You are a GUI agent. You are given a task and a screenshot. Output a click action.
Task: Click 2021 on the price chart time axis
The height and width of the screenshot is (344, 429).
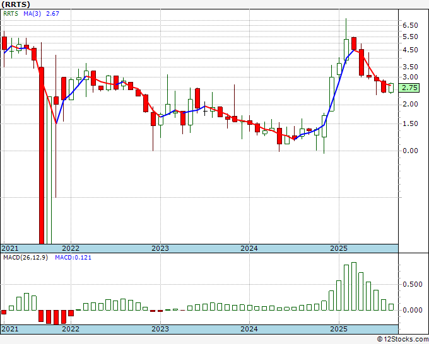(x=10, y=248)
